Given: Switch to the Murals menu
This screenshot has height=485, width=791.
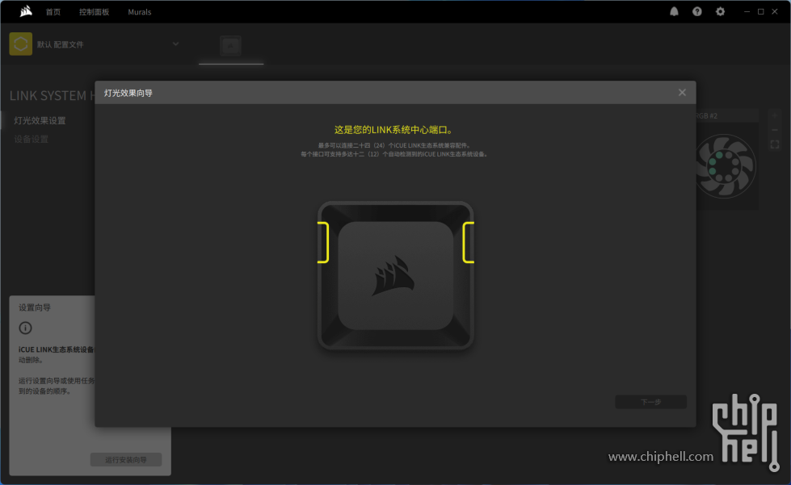Looking at the screenshot, I should coord(139,12).
